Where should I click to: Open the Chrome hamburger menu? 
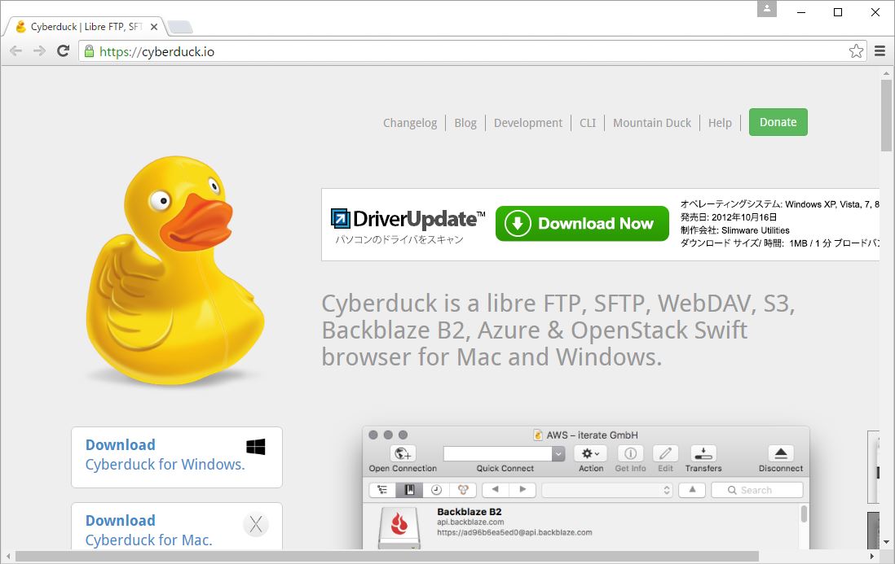pos(880,51)
